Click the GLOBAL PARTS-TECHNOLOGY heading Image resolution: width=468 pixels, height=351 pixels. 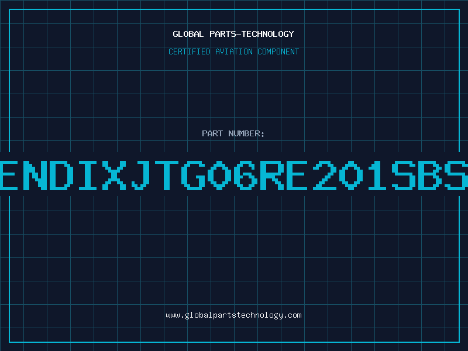click(233, 34)
